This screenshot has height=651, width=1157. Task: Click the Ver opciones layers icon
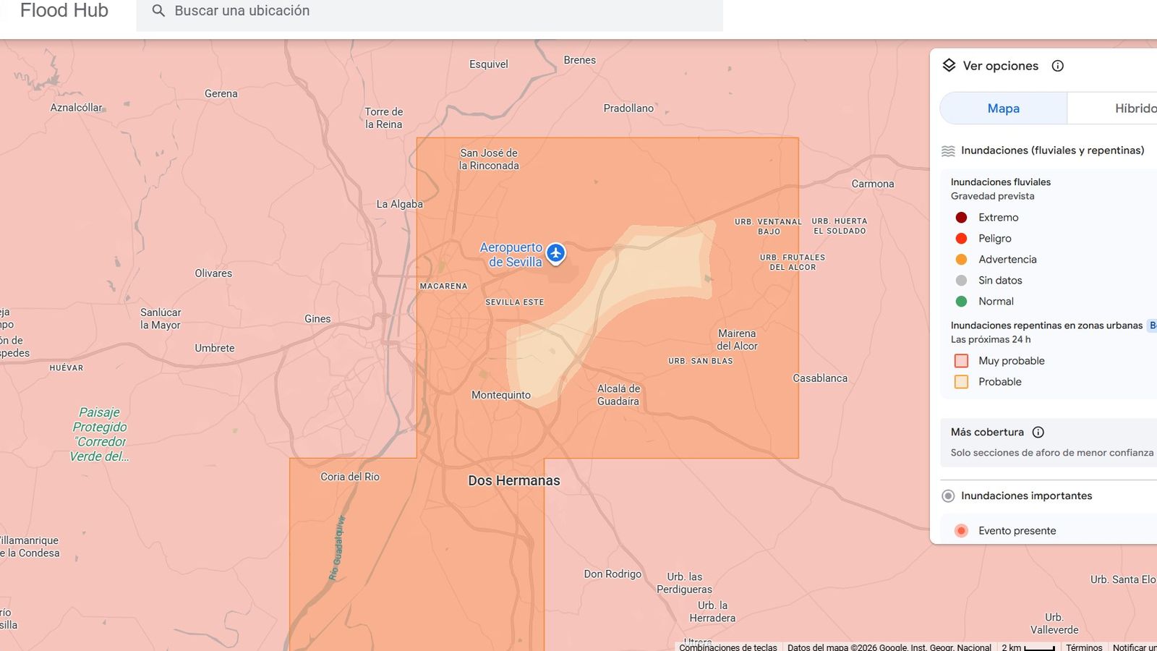(x=947, y=65)
